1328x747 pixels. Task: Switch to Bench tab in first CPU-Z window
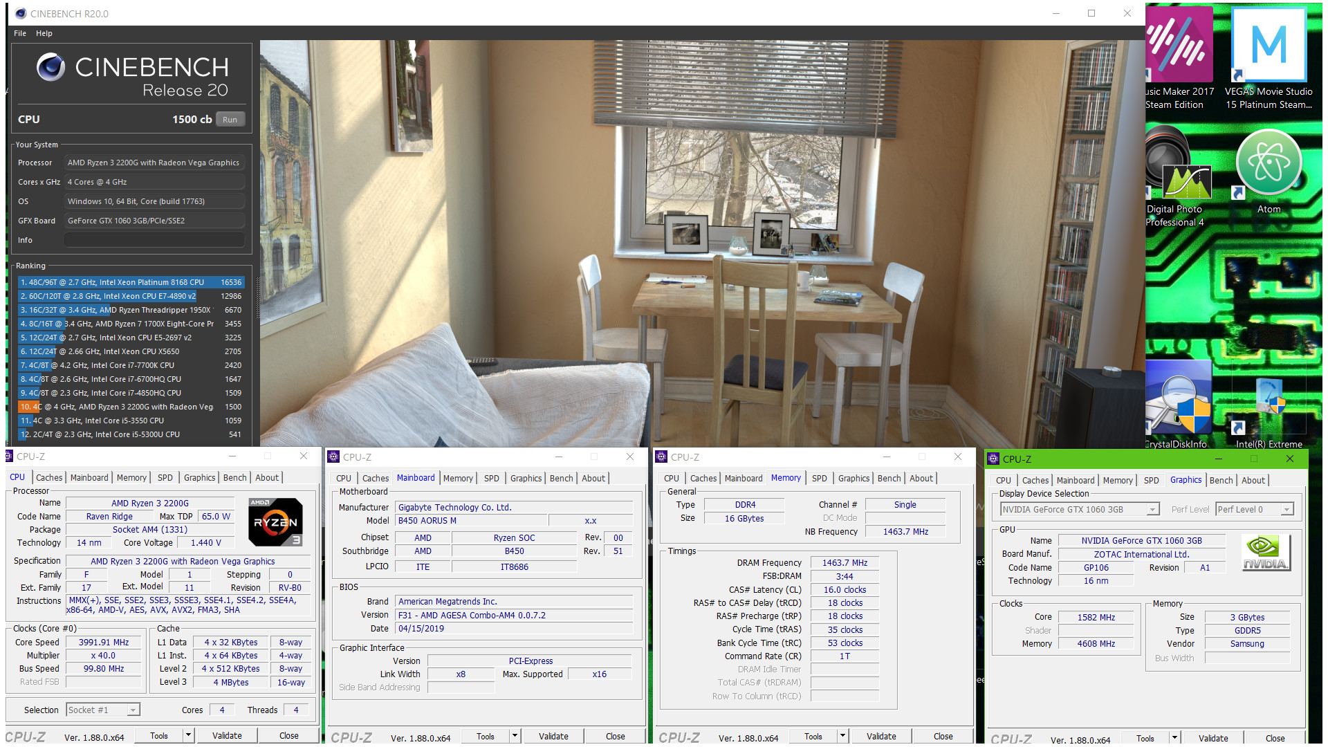point(234,477)
